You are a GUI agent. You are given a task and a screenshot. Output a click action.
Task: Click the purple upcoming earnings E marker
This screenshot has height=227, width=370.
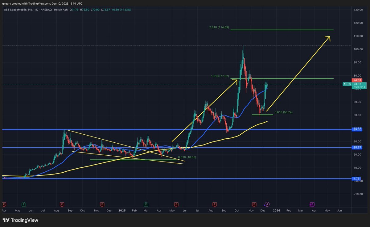point(312,204)
